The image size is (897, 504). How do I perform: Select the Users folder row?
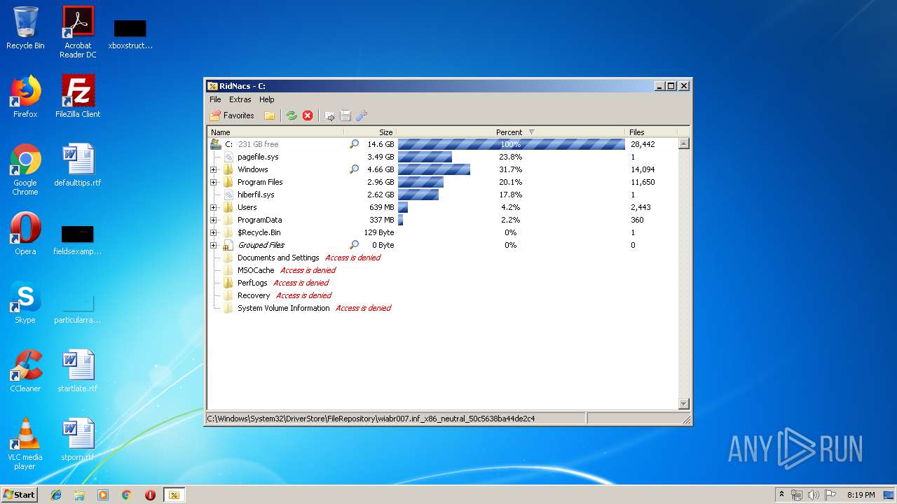tap(443, 207)
